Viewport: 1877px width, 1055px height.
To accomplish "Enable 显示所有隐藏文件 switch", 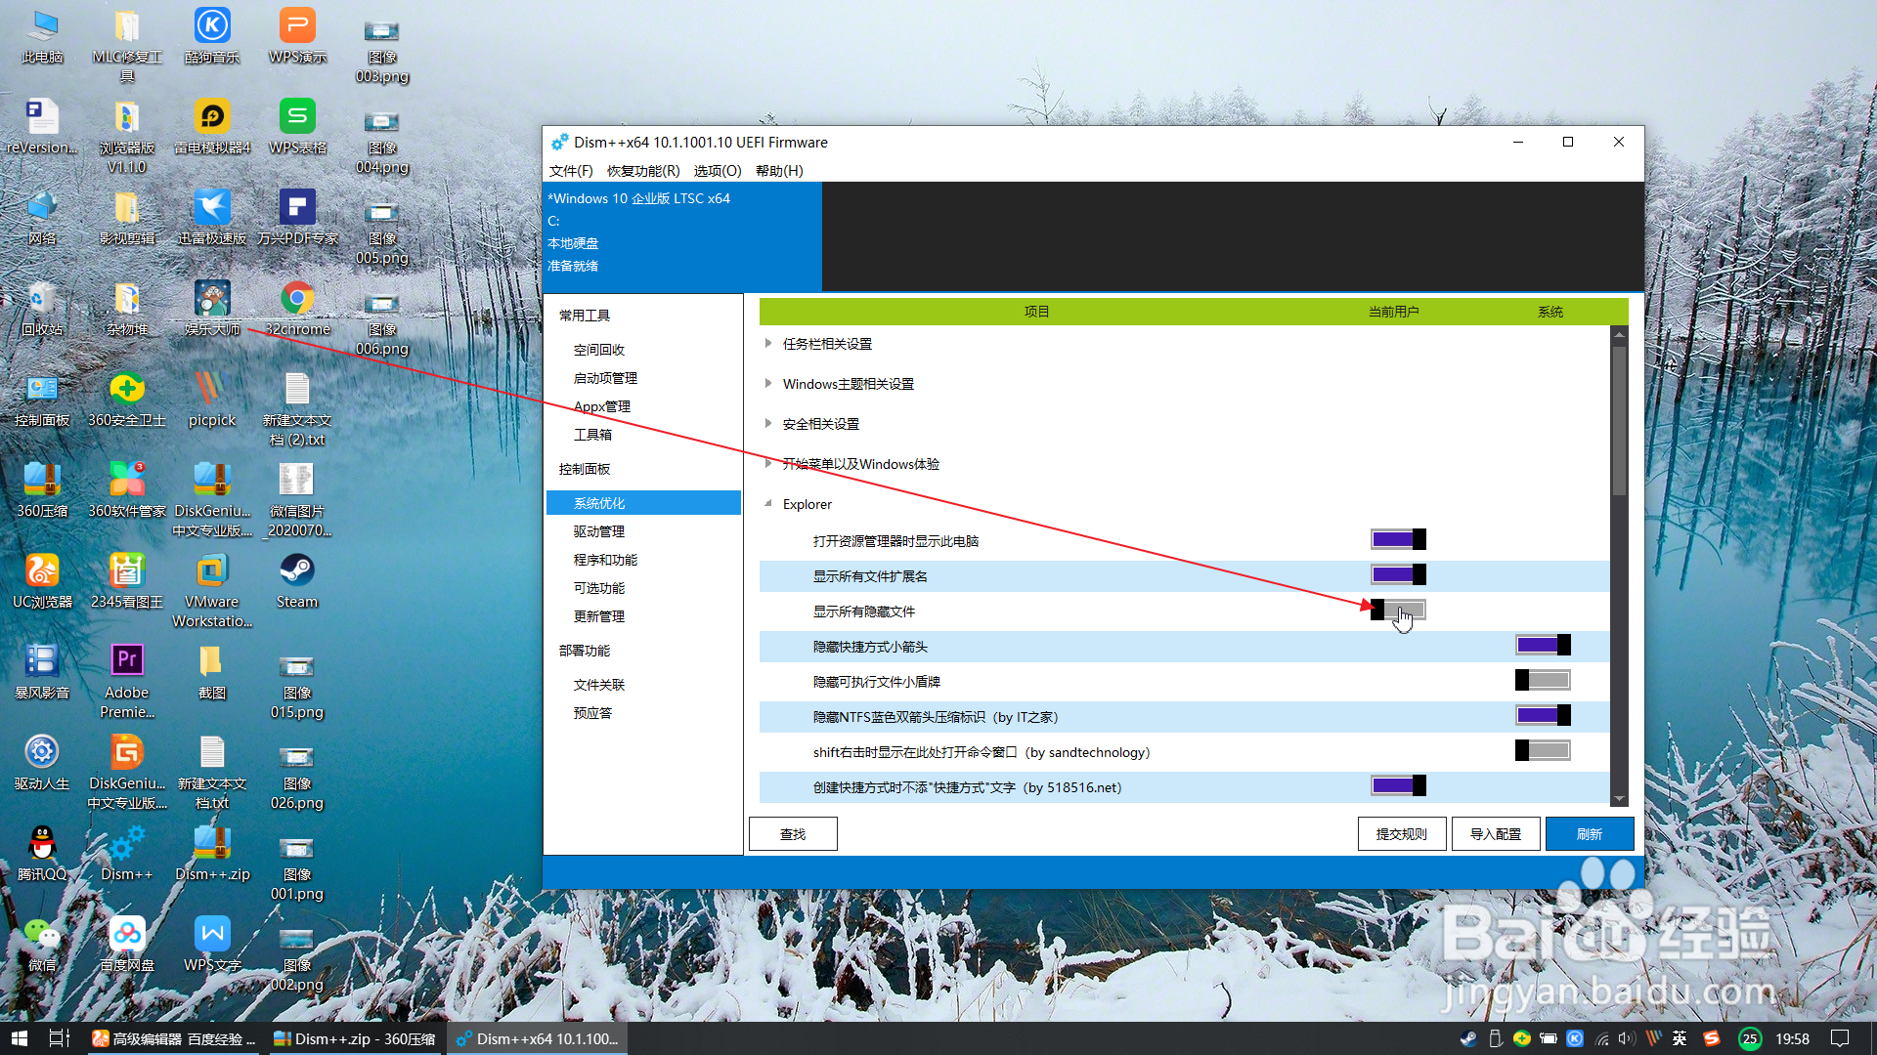I will click(x=1398, y=610).
